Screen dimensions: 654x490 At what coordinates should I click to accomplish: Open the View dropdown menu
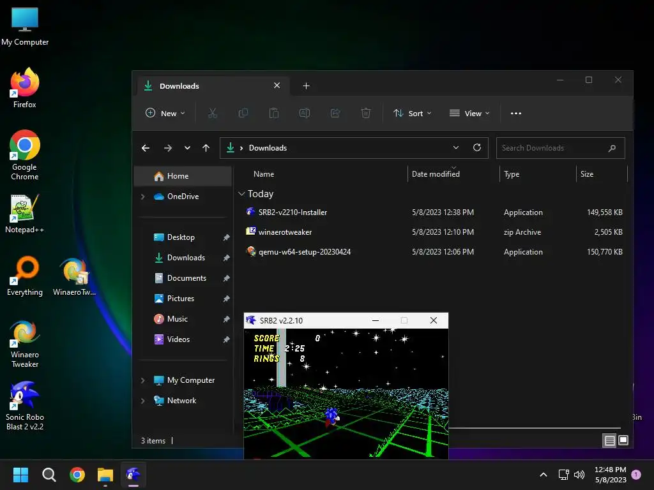tap(469, 113)
